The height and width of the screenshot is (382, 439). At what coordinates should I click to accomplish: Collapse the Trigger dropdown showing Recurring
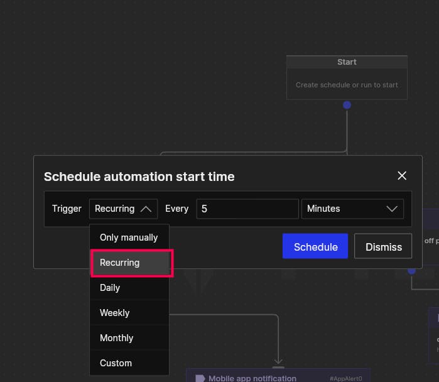click(123, 209)
